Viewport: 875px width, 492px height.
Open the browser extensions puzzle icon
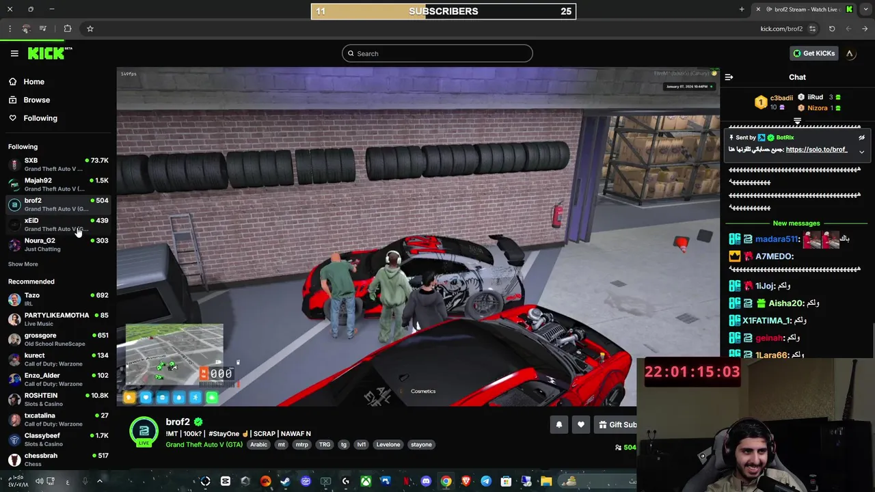point(67,29)
